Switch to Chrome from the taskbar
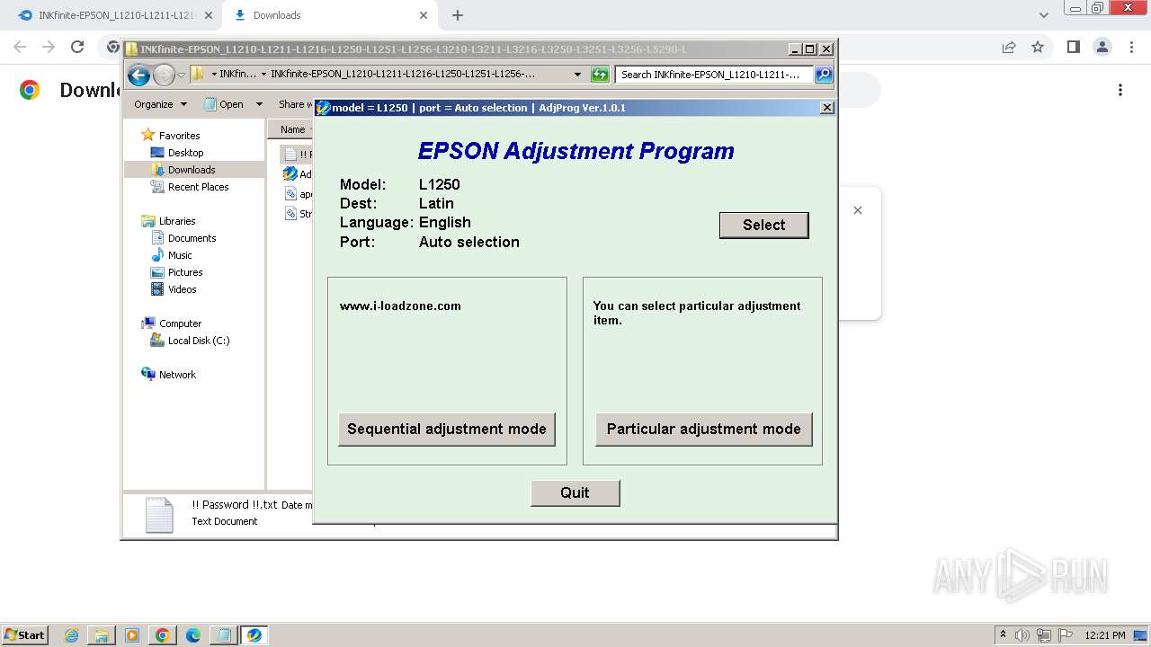This screenshot has height=647, width=1151. (x=163, y=635)
